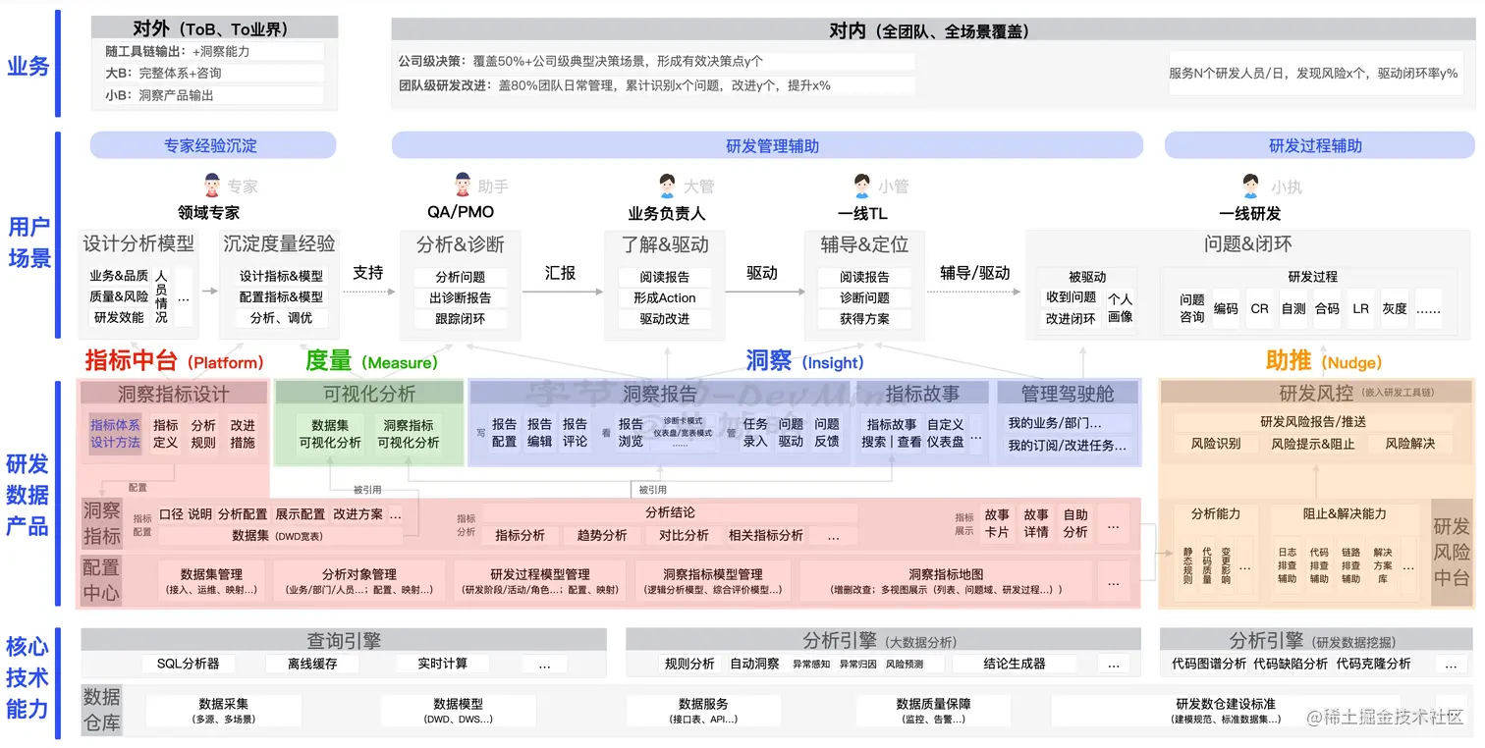The width and height of the screenshot is (1485, 748).
Task: Click the 研发过程模型管理 box
Action: pyautogui.click(x=539, y=581)
